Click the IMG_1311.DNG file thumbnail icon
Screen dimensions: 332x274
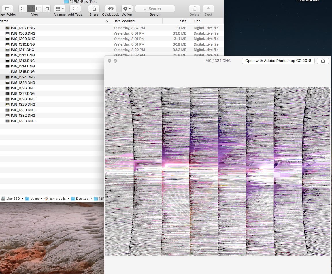pos(7,50)
